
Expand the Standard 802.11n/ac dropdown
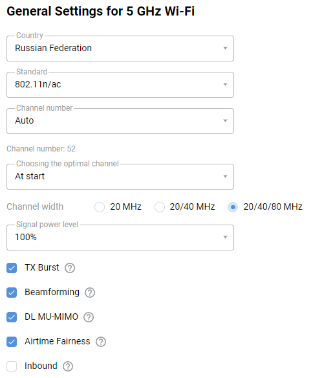point(120,85)
